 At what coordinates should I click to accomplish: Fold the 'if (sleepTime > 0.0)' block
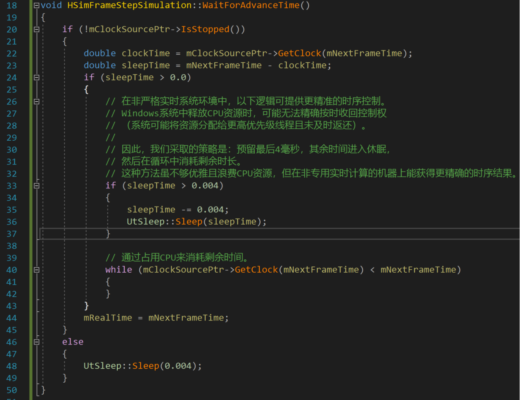(37, 78)
